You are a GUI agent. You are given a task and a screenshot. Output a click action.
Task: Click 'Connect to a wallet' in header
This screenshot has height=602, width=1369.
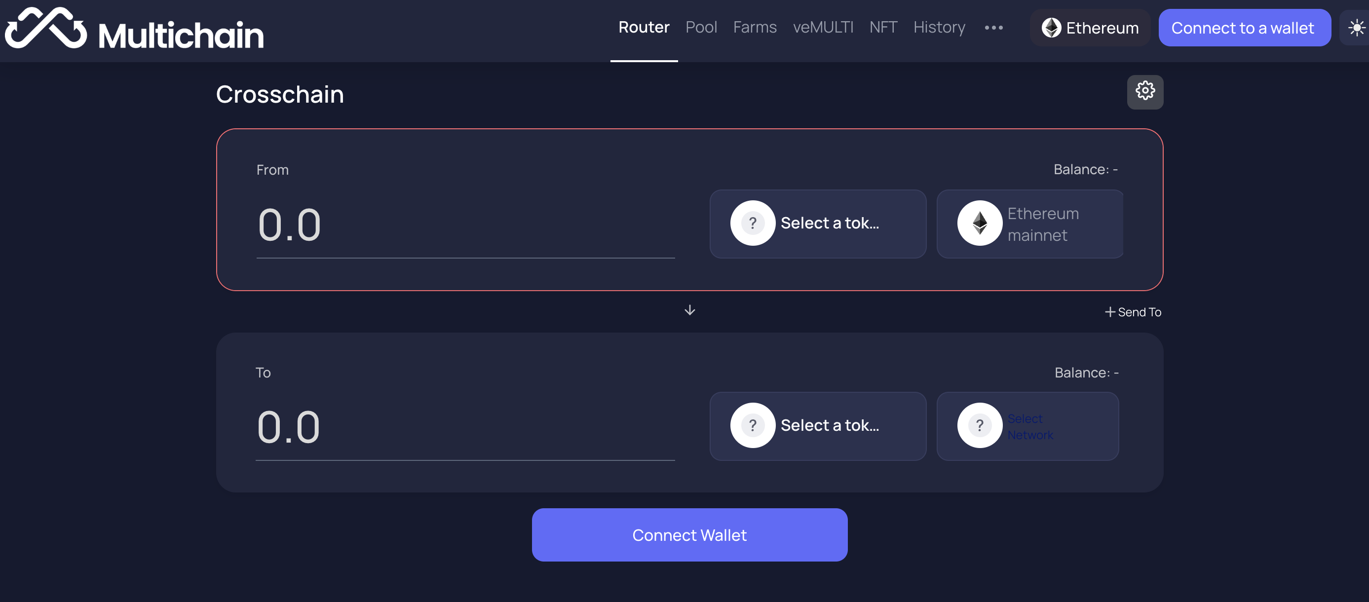click(x=1243, y=28)
